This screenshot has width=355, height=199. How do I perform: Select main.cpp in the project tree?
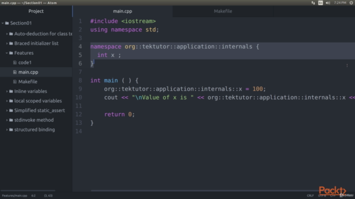click(x=28, y=72)
